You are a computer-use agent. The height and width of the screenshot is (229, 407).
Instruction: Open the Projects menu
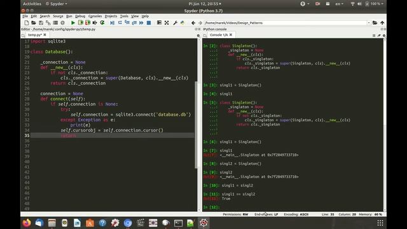pyautogui.click(x=111, y=16)
